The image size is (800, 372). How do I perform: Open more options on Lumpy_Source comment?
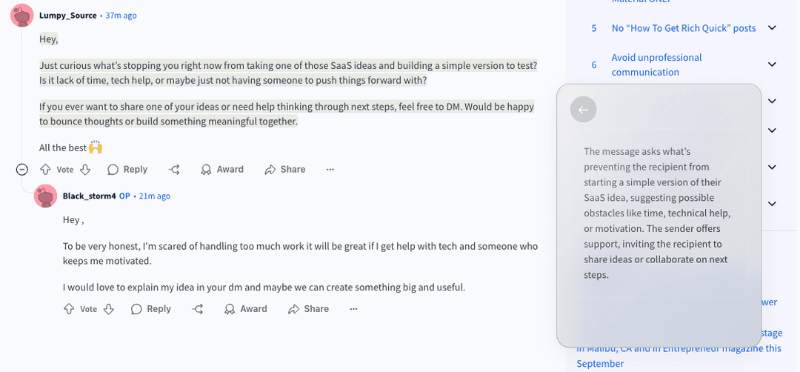pyautogui.click(x=330, y=170)
